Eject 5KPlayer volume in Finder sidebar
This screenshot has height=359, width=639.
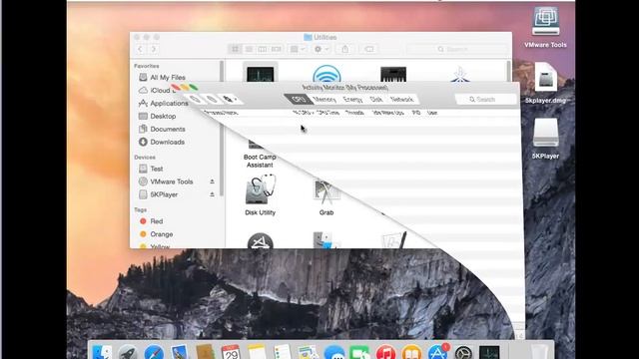(212, 194)
